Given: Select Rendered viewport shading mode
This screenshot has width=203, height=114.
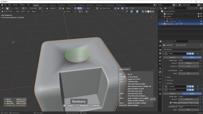Looking at the screenshot, I should [153, 11].
